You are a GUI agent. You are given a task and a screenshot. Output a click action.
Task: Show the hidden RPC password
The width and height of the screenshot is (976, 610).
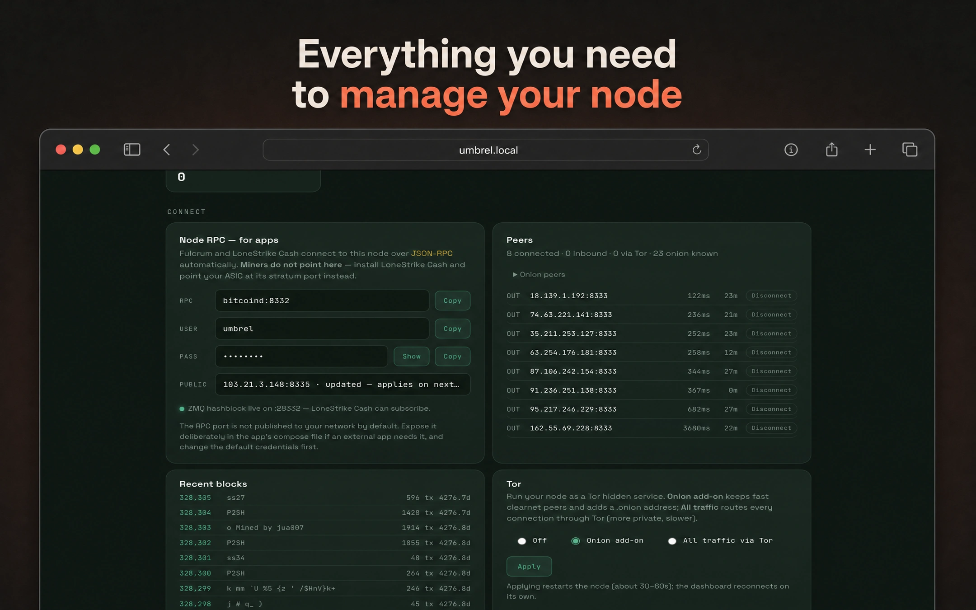[411, 356]
